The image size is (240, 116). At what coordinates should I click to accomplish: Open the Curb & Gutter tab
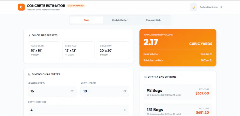click(120, 20)
